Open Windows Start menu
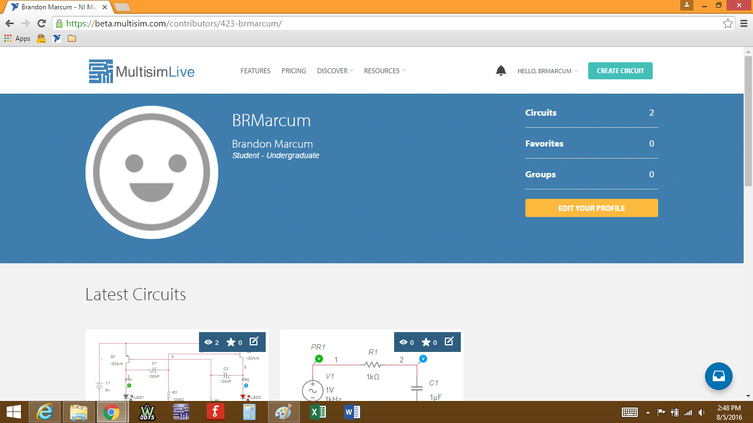 pyautogui.click(x=14, y=411)
